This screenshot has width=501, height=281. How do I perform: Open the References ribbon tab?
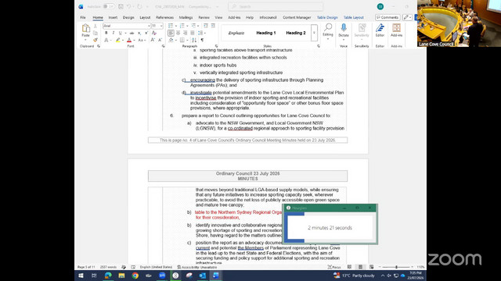(164, 17)
